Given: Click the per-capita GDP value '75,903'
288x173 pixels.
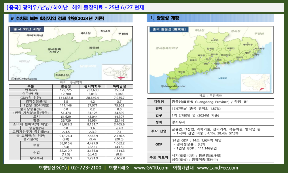Looking at the screenshot, I should click(120, 105).
